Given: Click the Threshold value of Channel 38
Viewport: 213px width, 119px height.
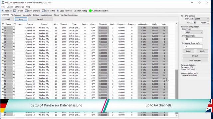Looking at the screenshot, I should [x=103, y=42].
